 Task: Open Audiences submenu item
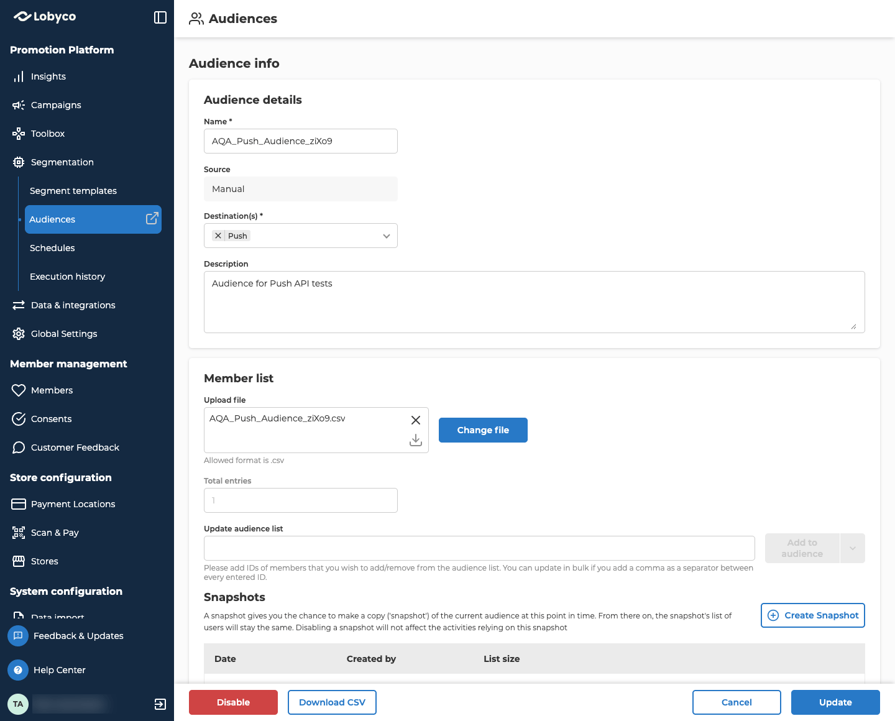coord(93,219)
